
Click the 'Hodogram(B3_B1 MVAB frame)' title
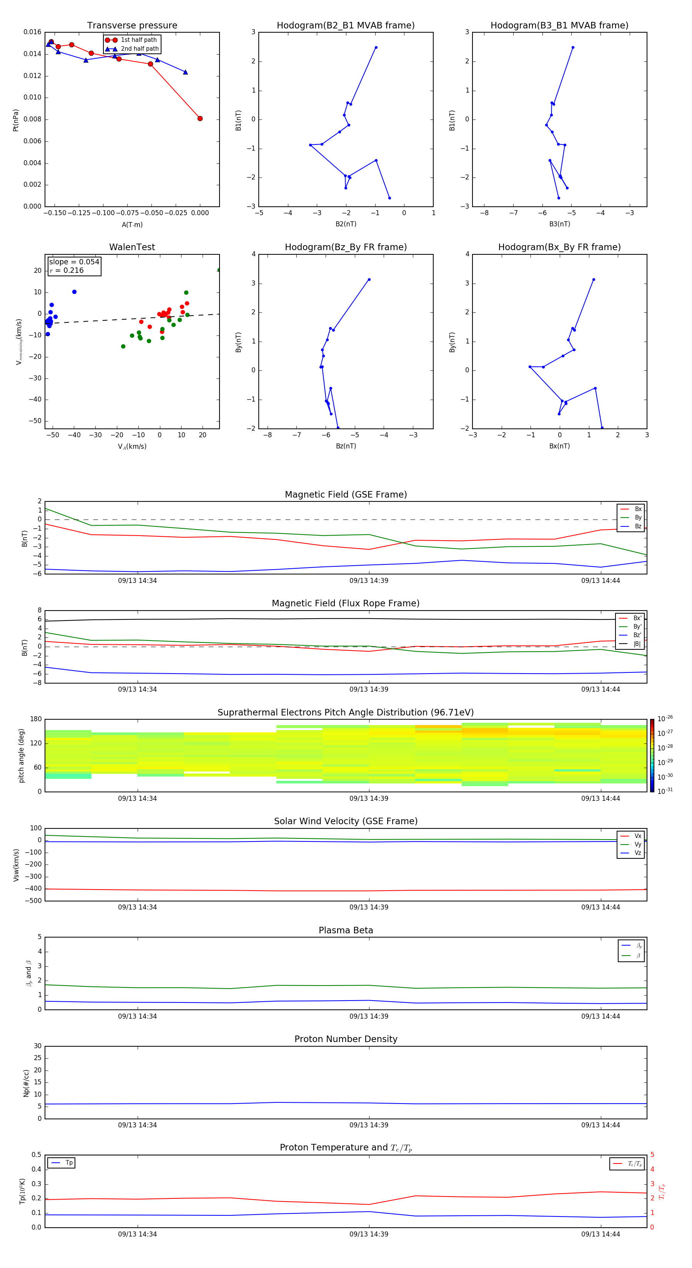(x=559, y=26)
